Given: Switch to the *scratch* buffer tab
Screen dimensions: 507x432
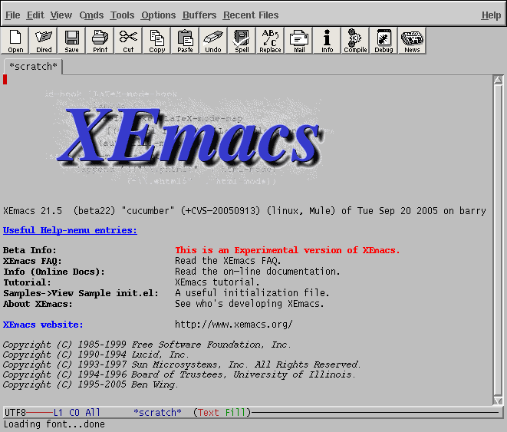Looking at the screenshot, I should 33,66.
